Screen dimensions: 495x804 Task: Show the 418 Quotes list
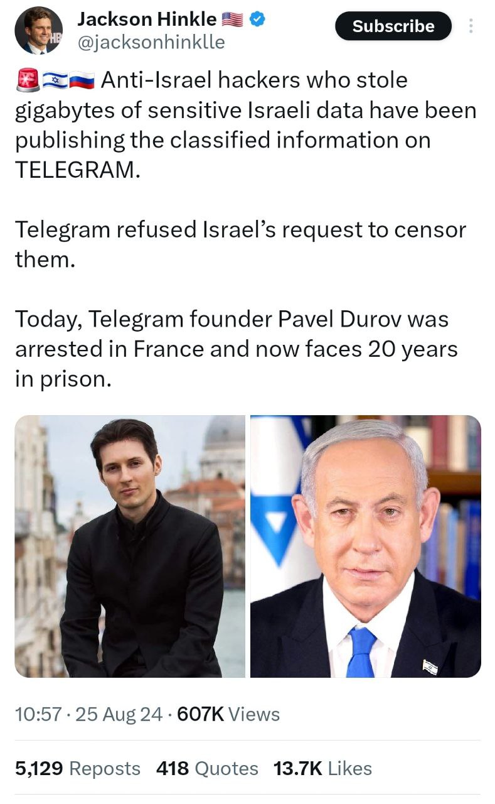(207, 768)
